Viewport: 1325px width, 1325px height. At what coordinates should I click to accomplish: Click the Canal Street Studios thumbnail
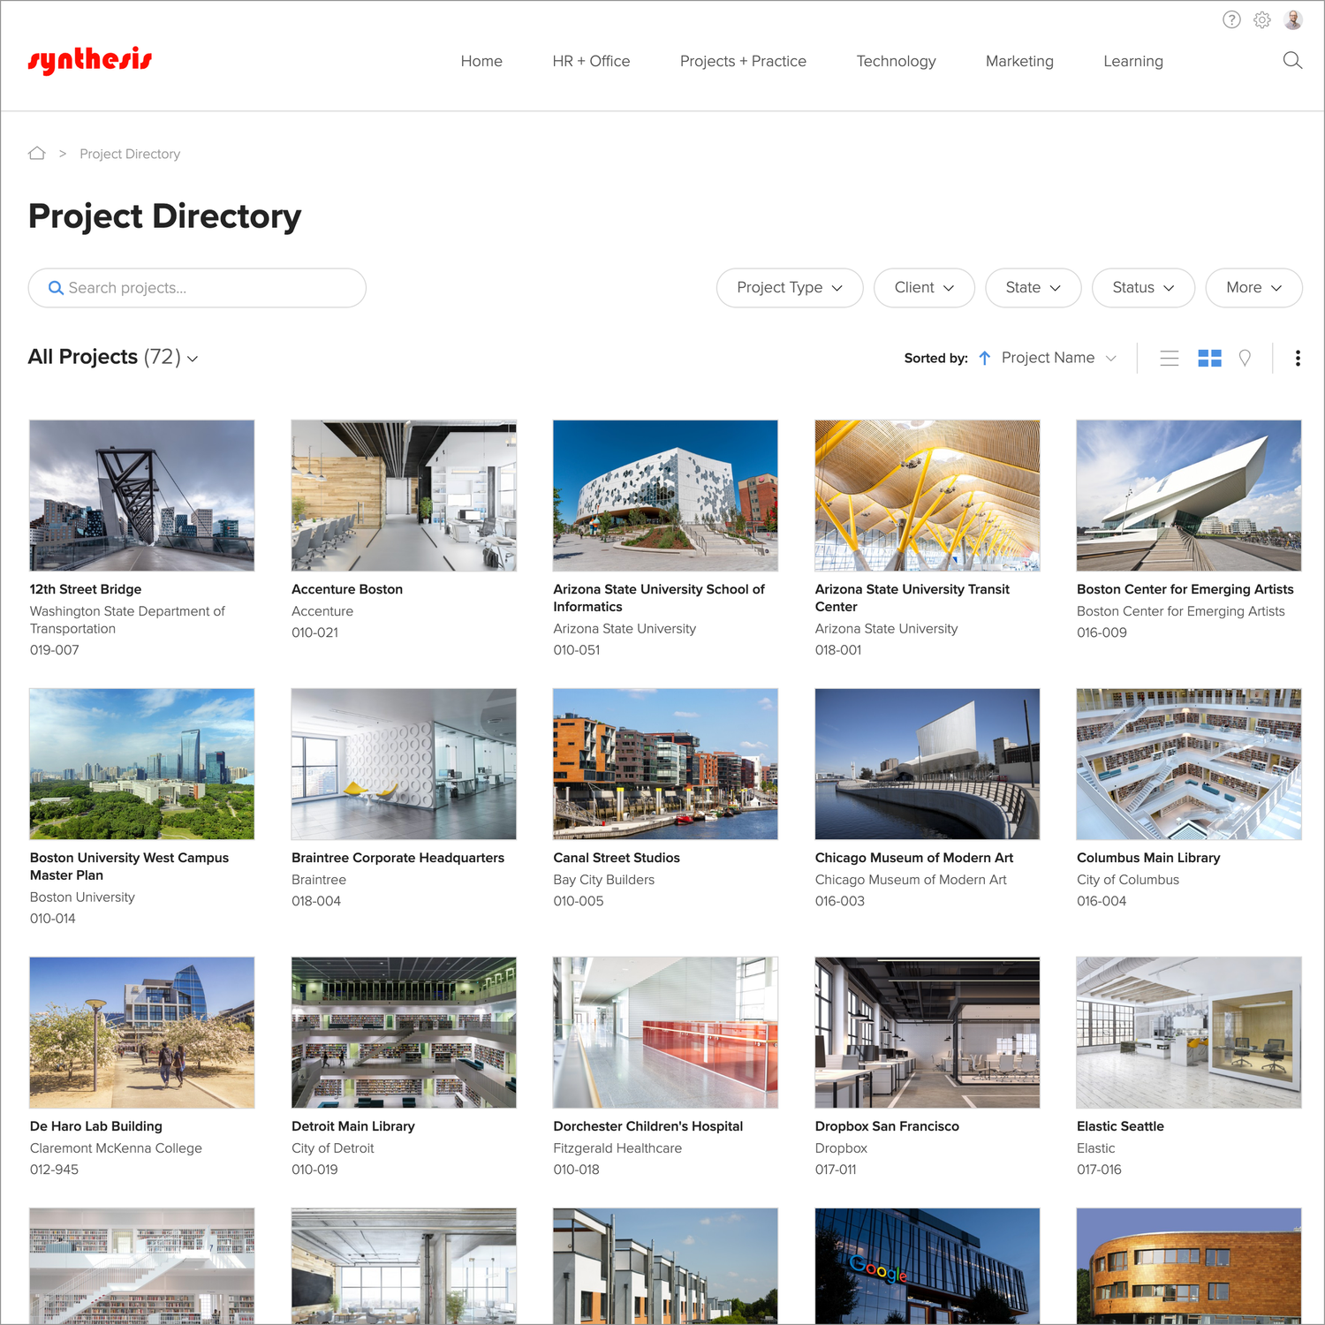(x=665, y=763)
